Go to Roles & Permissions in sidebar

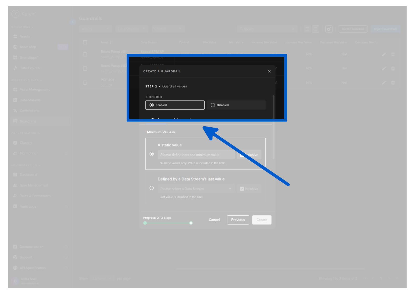coord(35,196)
